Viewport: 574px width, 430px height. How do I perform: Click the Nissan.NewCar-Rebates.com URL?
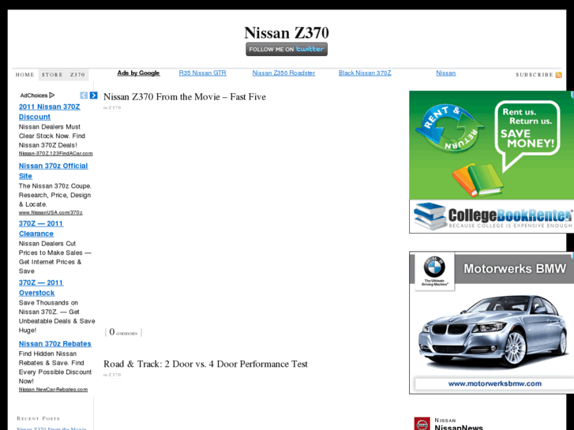(x=53, y=390)
